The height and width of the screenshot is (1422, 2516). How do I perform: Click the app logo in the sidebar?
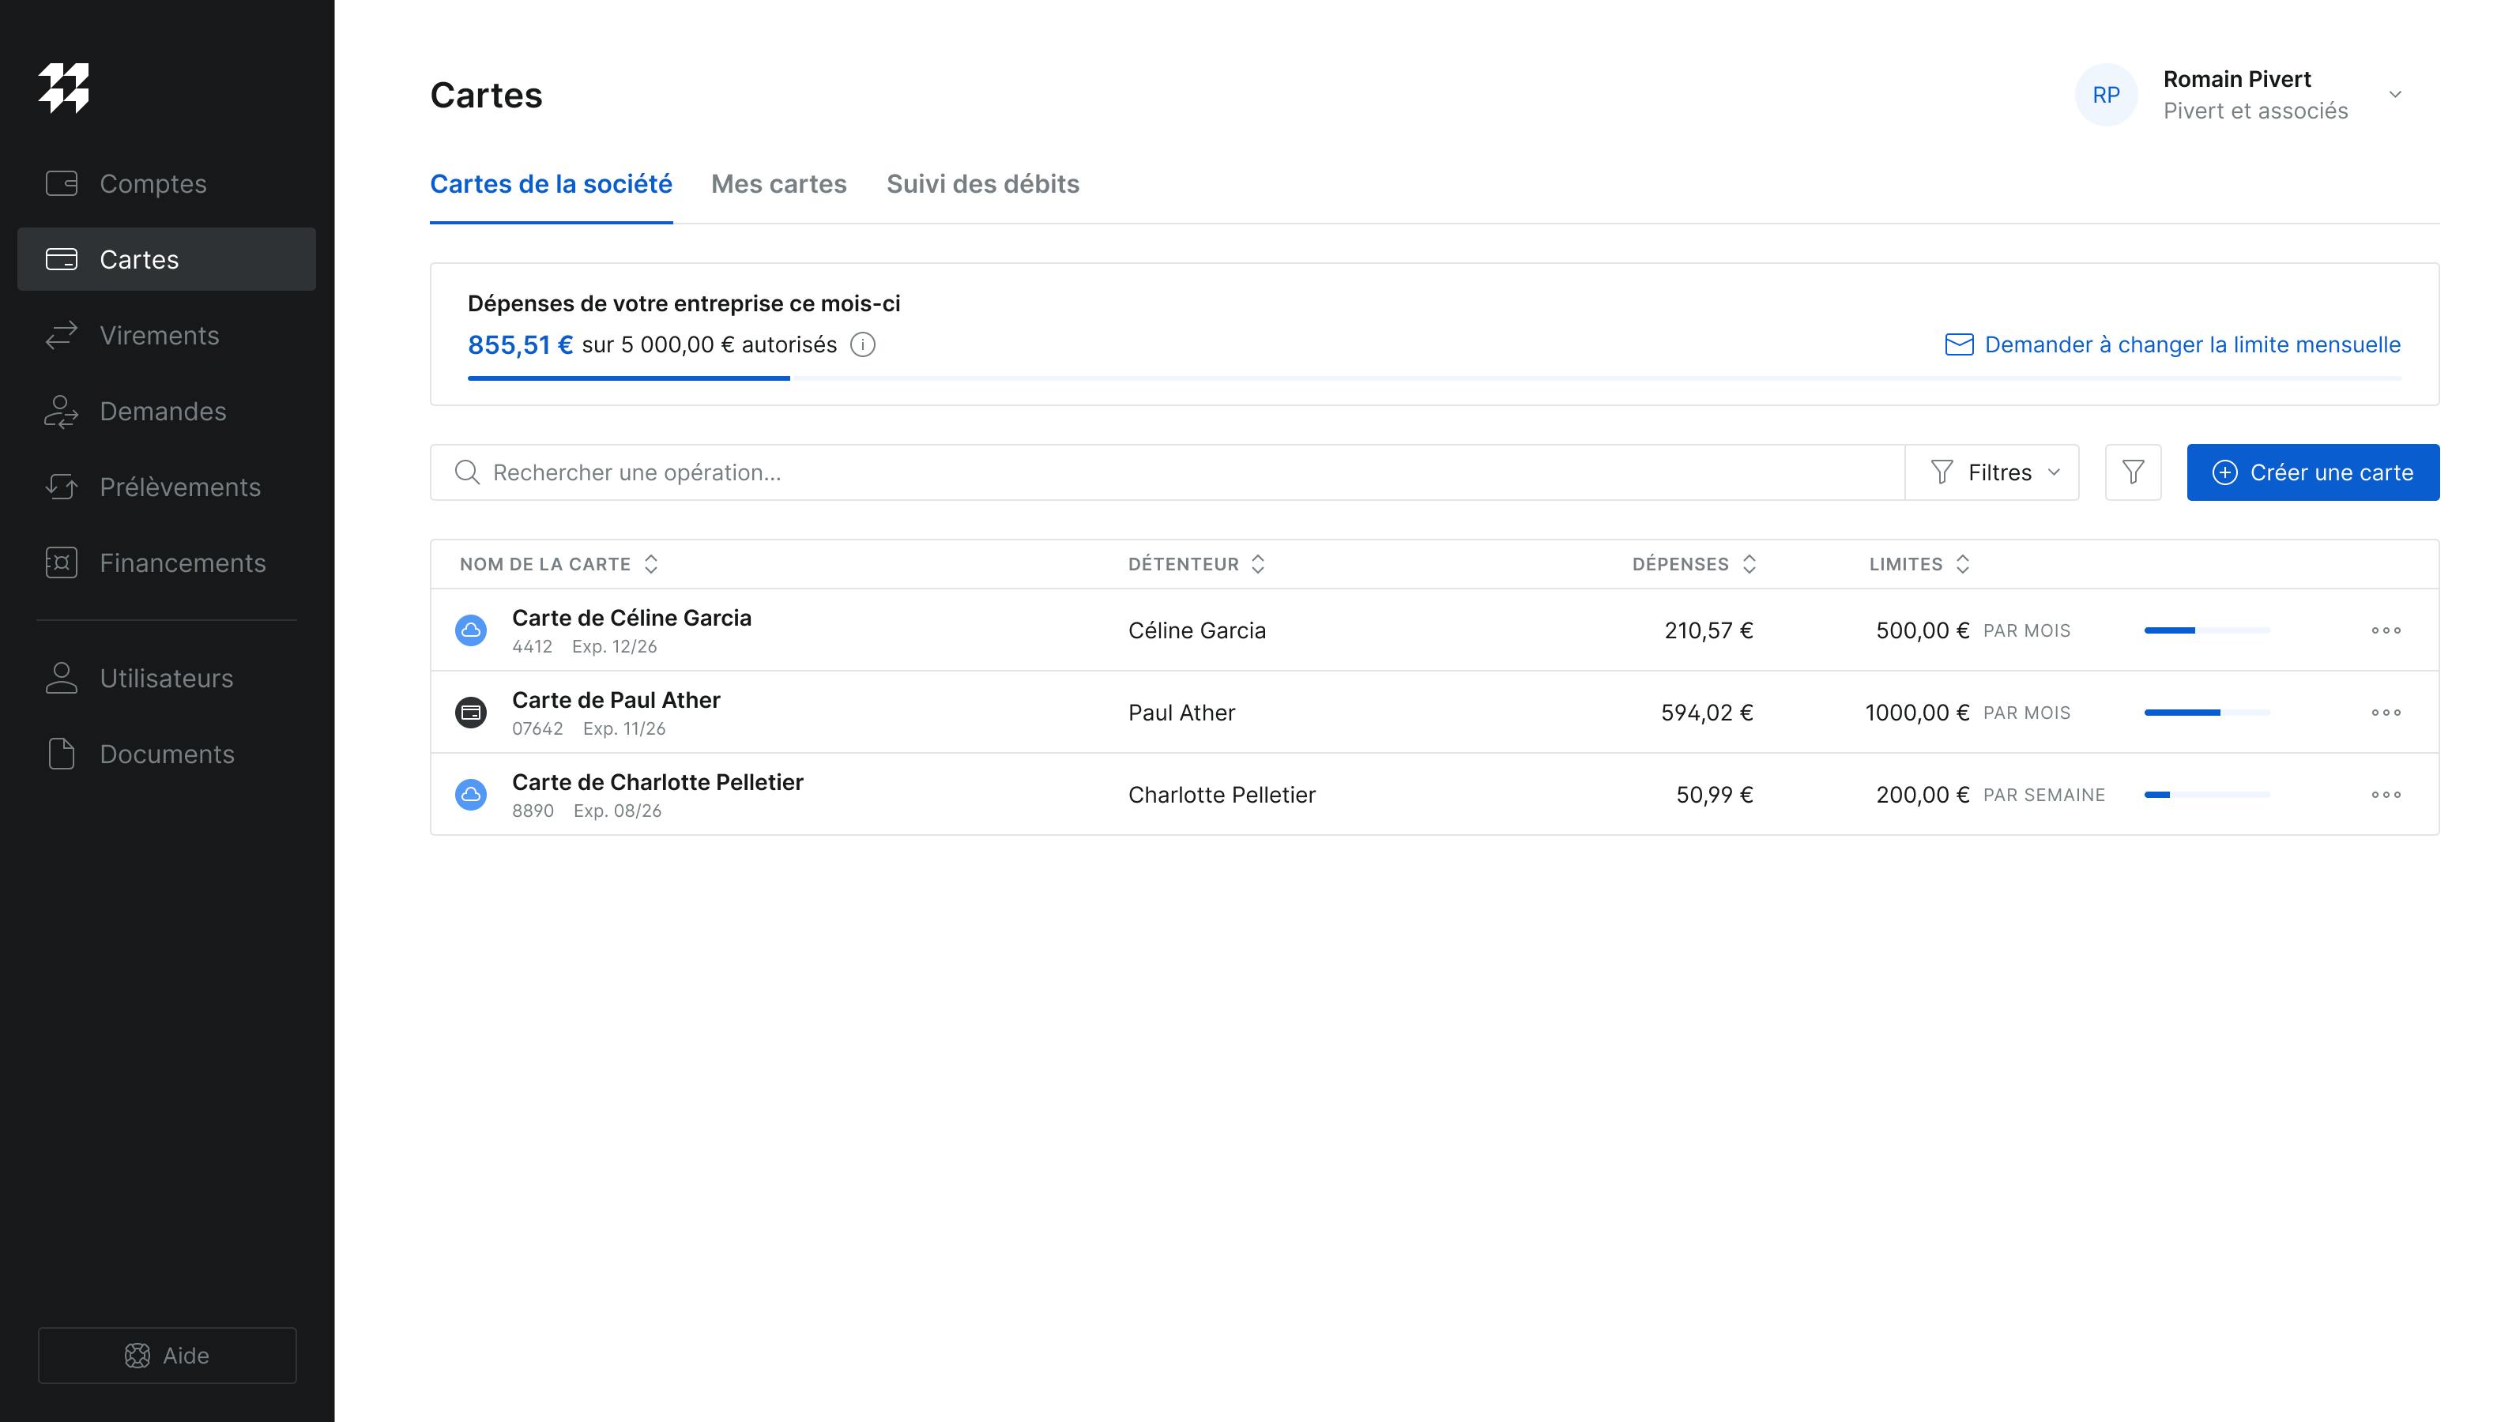63,88
